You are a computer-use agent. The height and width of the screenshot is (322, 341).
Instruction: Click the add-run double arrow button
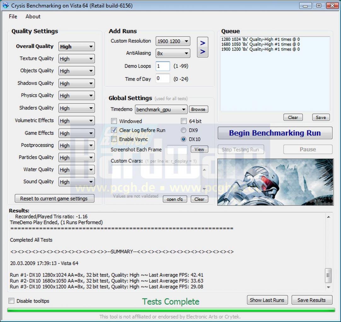[202, 47]
